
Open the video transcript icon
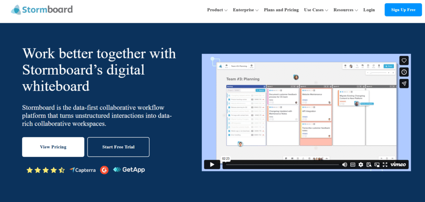point(369,165)
